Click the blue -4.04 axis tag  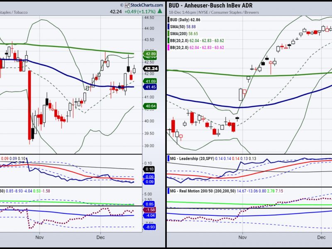pos(150,215)
